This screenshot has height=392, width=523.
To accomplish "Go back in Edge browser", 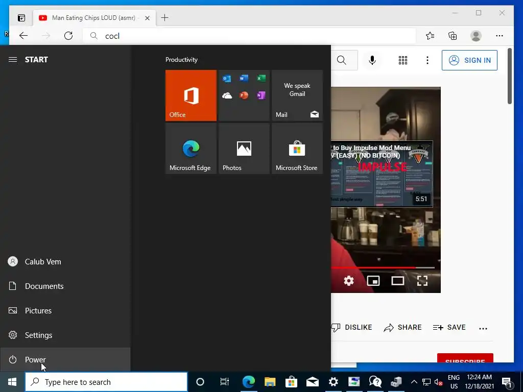I will [x=23, y=36].
